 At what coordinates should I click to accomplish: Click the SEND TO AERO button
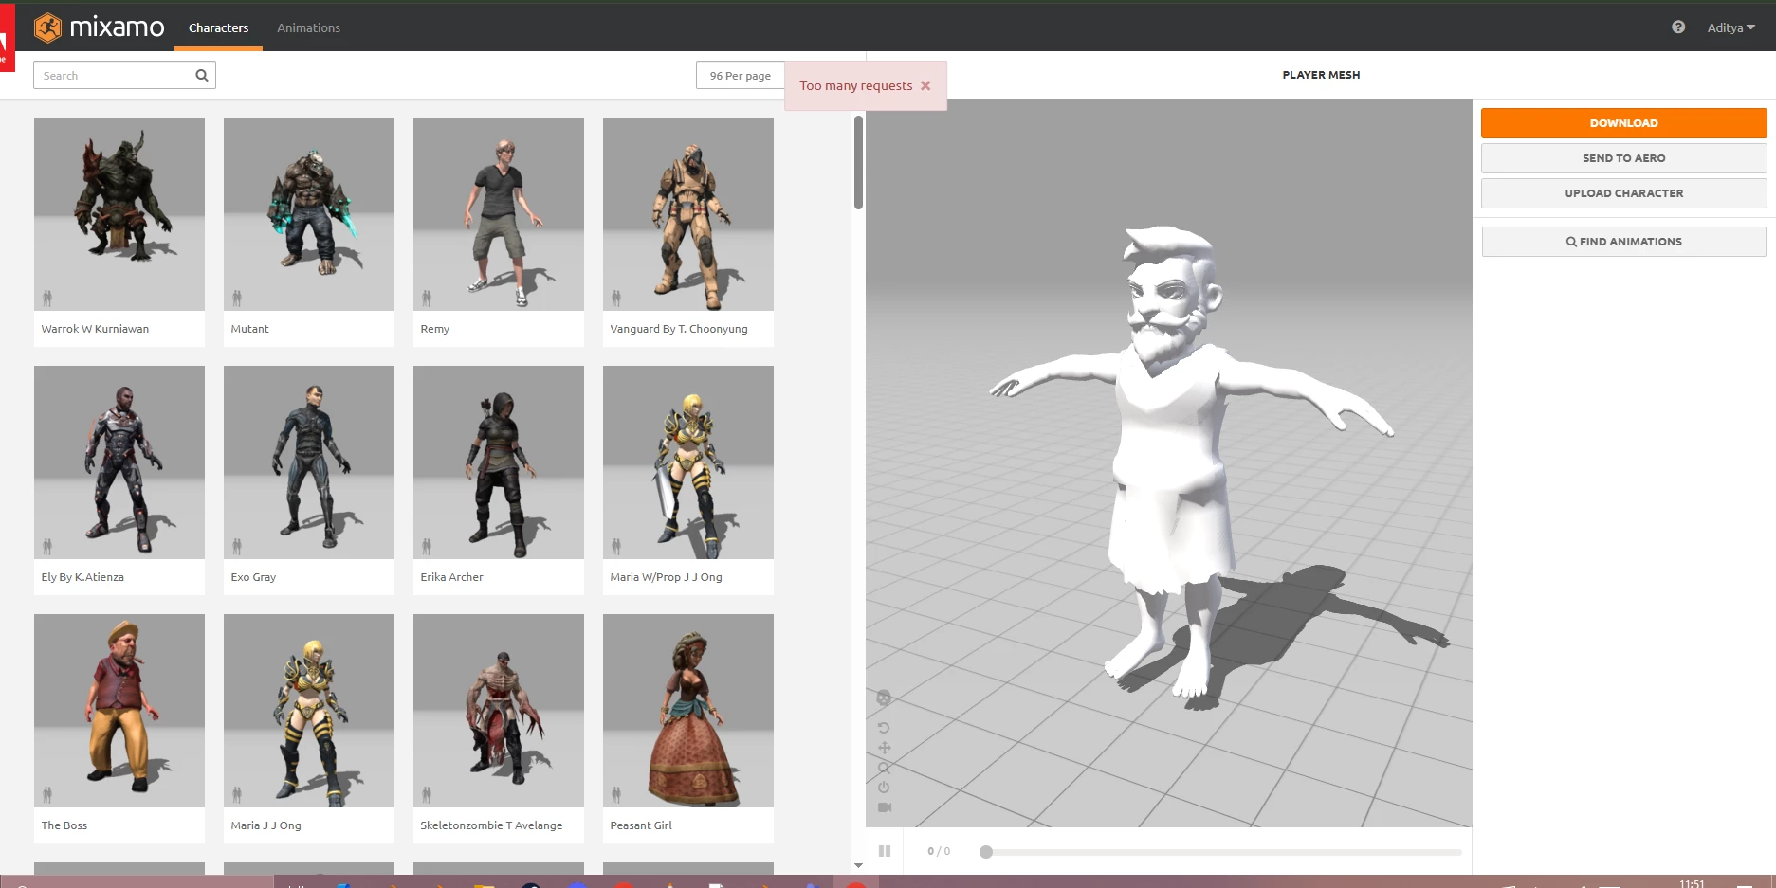coord(1623,158)
